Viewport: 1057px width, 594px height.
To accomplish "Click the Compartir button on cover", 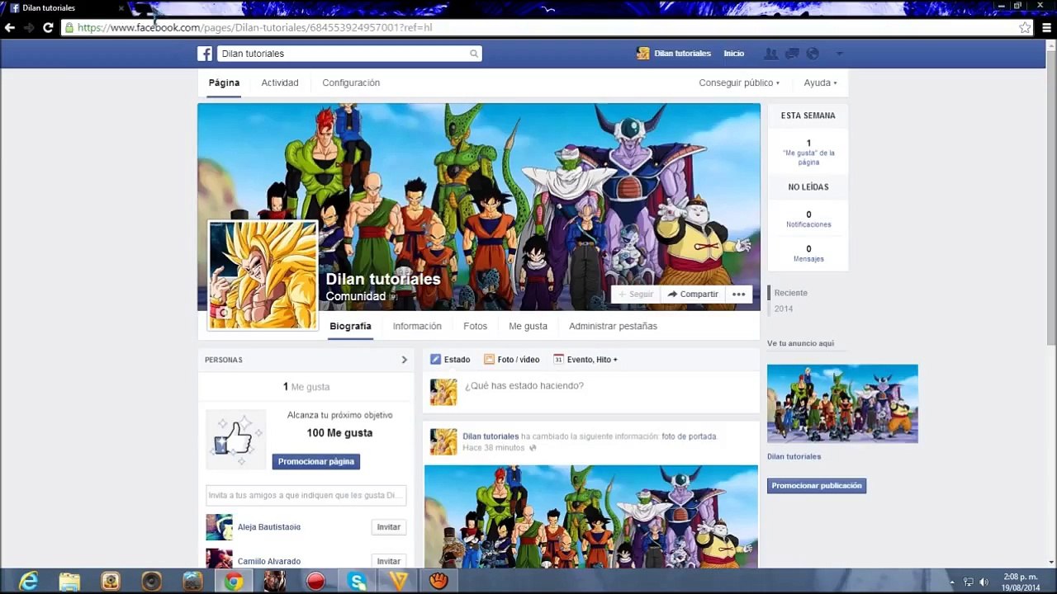I will 693,295.
